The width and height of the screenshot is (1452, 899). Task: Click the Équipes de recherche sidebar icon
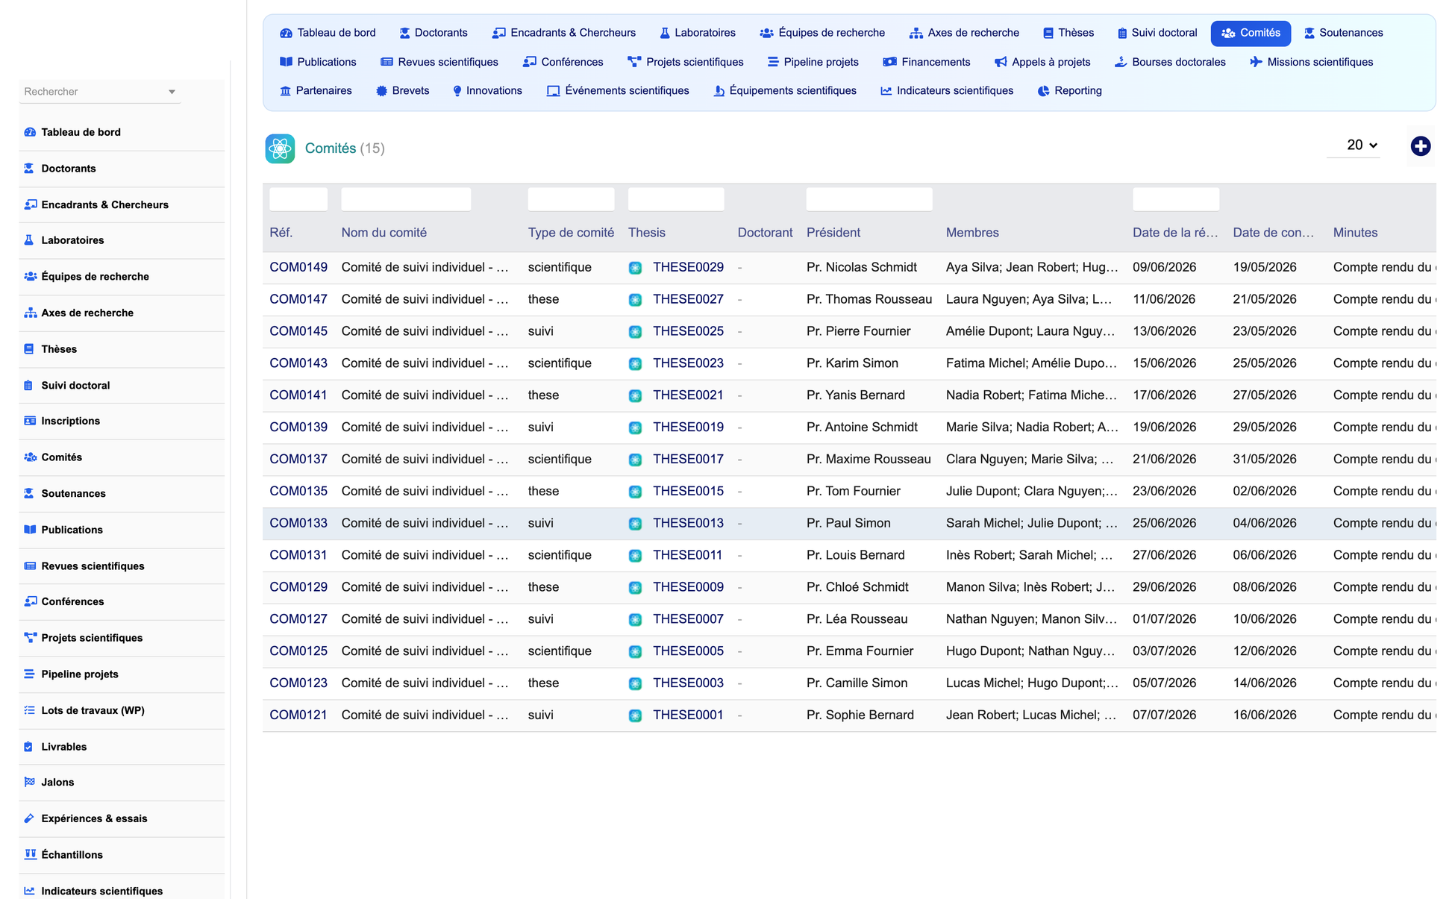[30, 277]
